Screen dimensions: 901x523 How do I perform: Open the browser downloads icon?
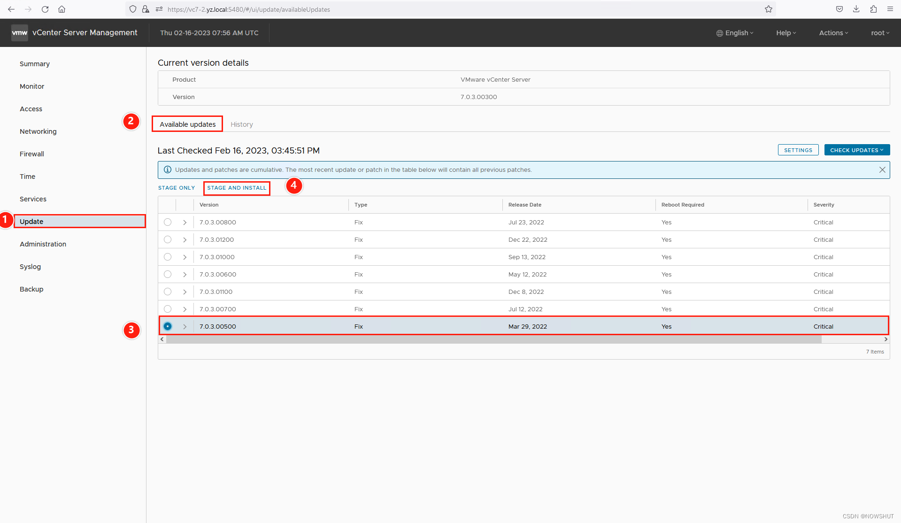[x=856, y=9]
